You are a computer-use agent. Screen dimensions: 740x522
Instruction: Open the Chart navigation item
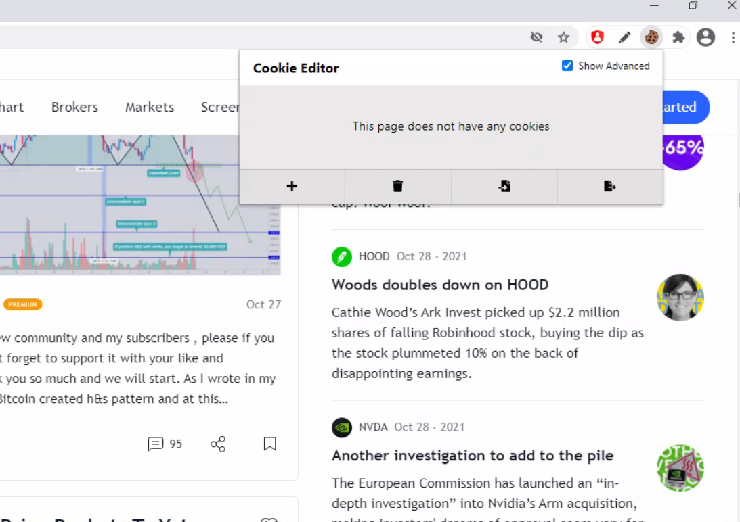pos(12,107)
